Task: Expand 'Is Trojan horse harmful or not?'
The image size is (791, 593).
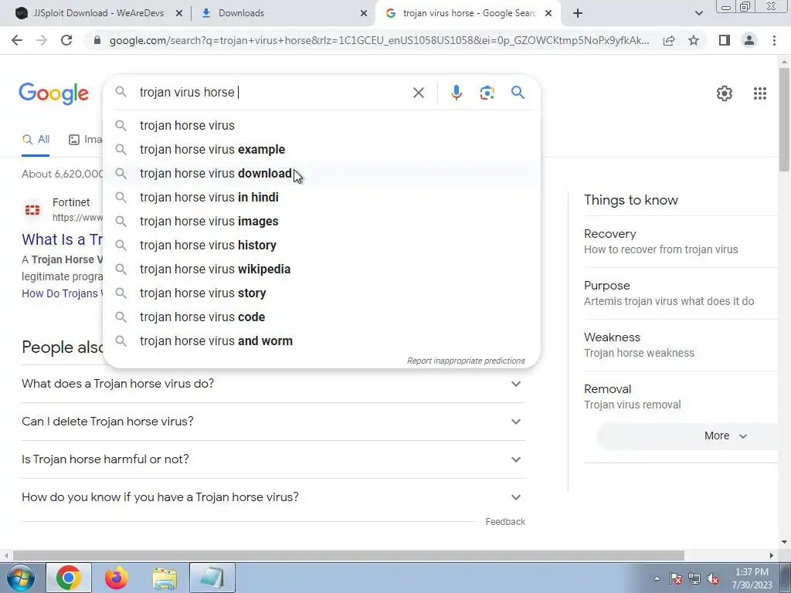Action: pos(273,459)
